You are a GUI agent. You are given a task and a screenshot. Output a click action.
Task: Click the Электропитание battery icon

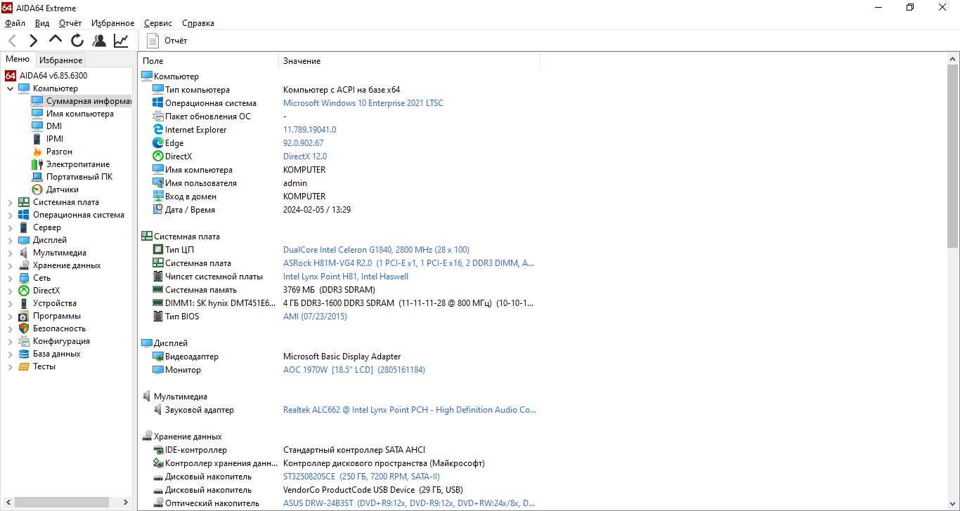(x=37, y=164)
